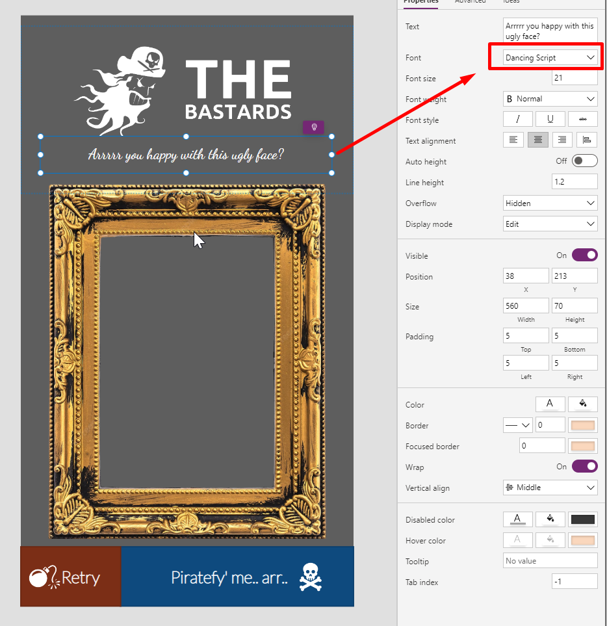Open Hover color text color picker
Viewport: 607px width, 626px height.
[517, 540]
